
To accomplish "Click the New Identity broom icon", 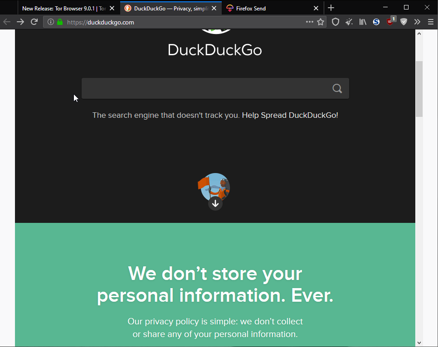I will 349,22.
